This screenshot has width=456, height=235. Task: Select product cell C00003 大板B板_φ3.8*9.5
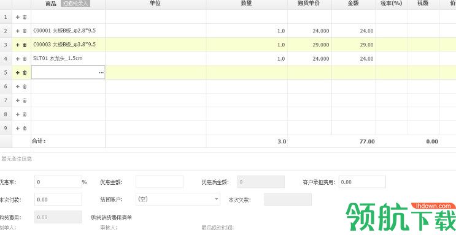click(68, 45)
